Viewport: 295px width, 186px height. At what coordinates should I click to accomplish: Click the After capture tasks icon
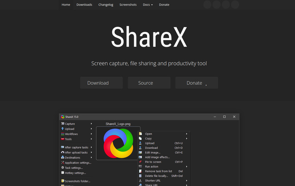[63, 147]
